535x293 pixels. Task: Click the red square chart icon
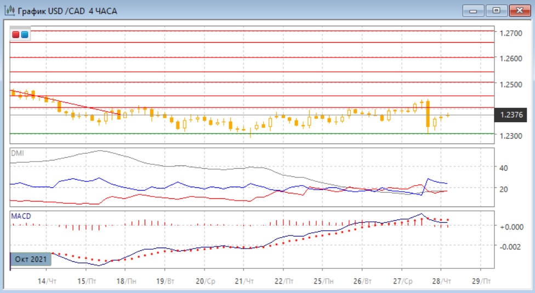(16, 35)
